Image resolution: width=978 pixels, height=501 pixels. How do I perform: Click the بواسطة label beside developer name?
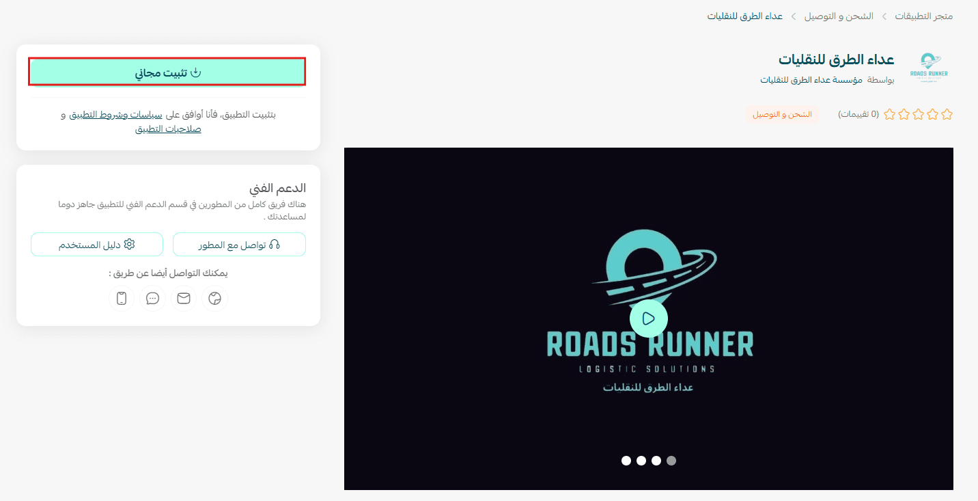[881, 80]
